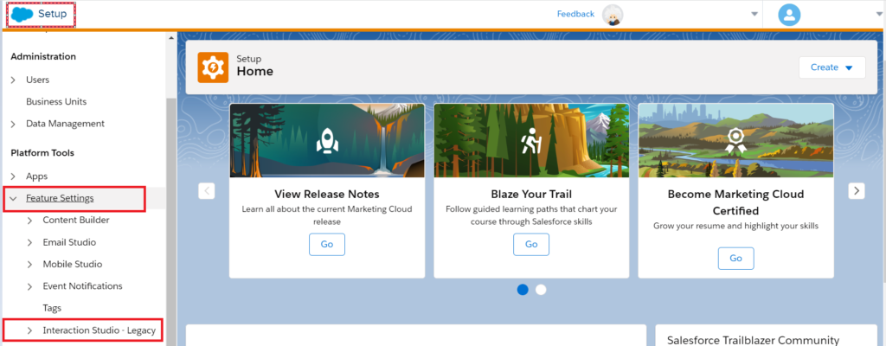This screenshot has height=346, width=886.
Task: Expand Interaction Studio - Legacy chevron
Action: tap(30, 330)
